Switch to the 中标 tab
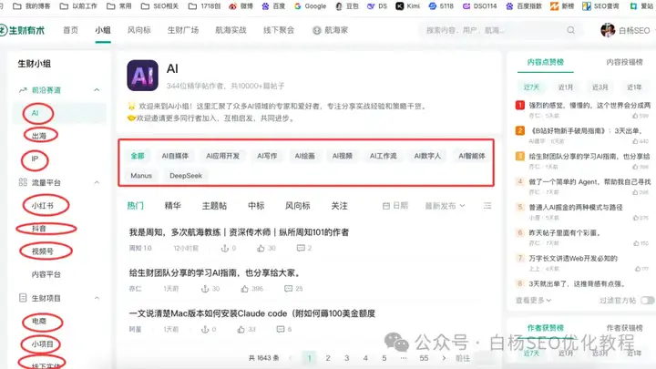656x369 pixels. tap(256, 205)
